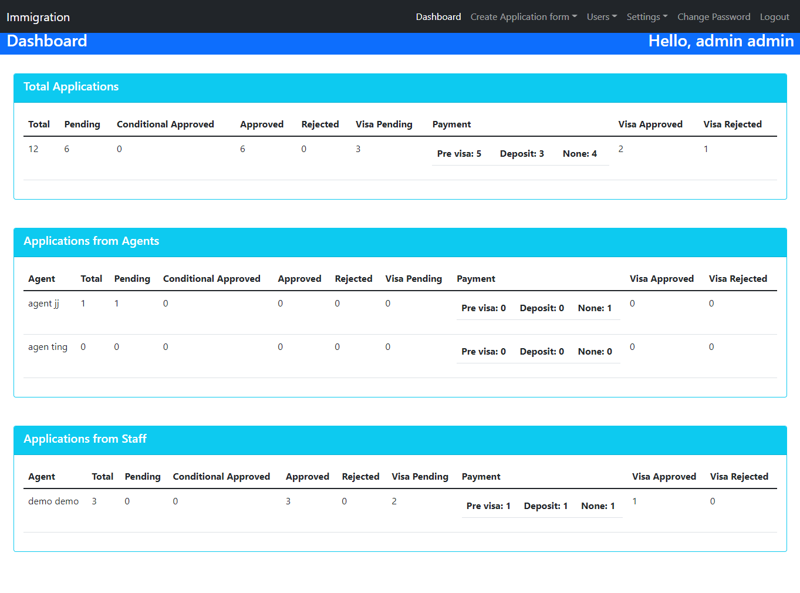Log out using the Logout link
The image size is (800, 593).
tap(774, 17)
